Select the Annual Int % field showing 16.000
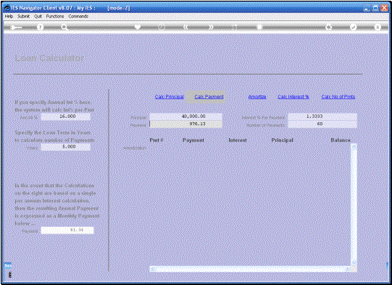Image resolution: width=392 pixels, height=285 pixels. 66,116
